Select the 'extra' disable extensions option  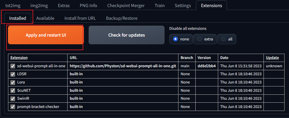(199, 39)
